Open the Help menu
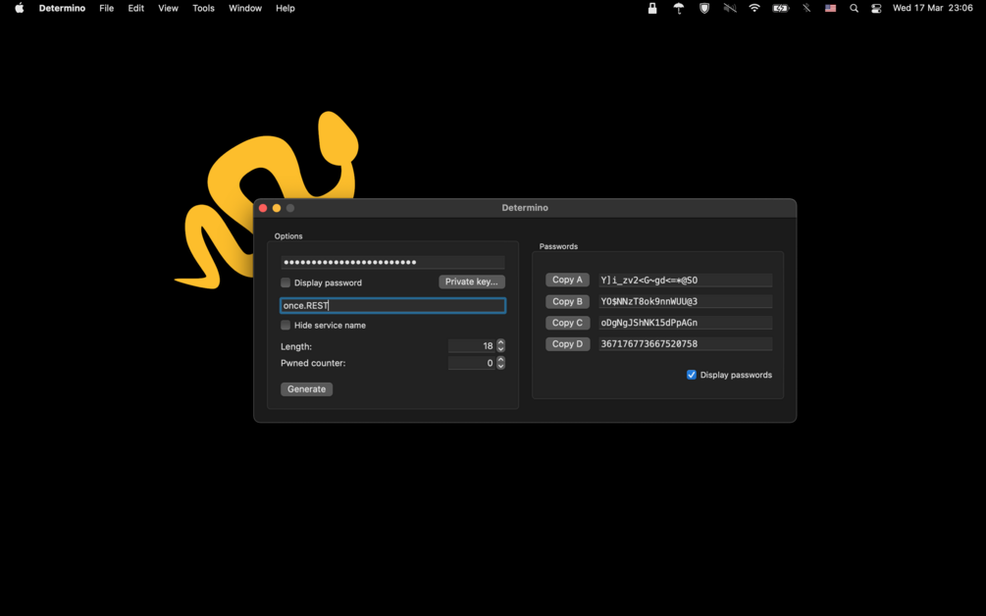986x616 pixels. 285,8
